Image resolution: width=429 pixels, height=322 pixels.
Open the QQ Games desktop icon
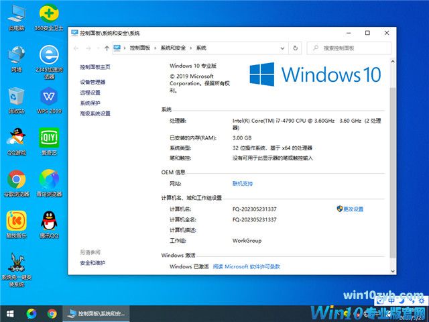pos(16,142)
